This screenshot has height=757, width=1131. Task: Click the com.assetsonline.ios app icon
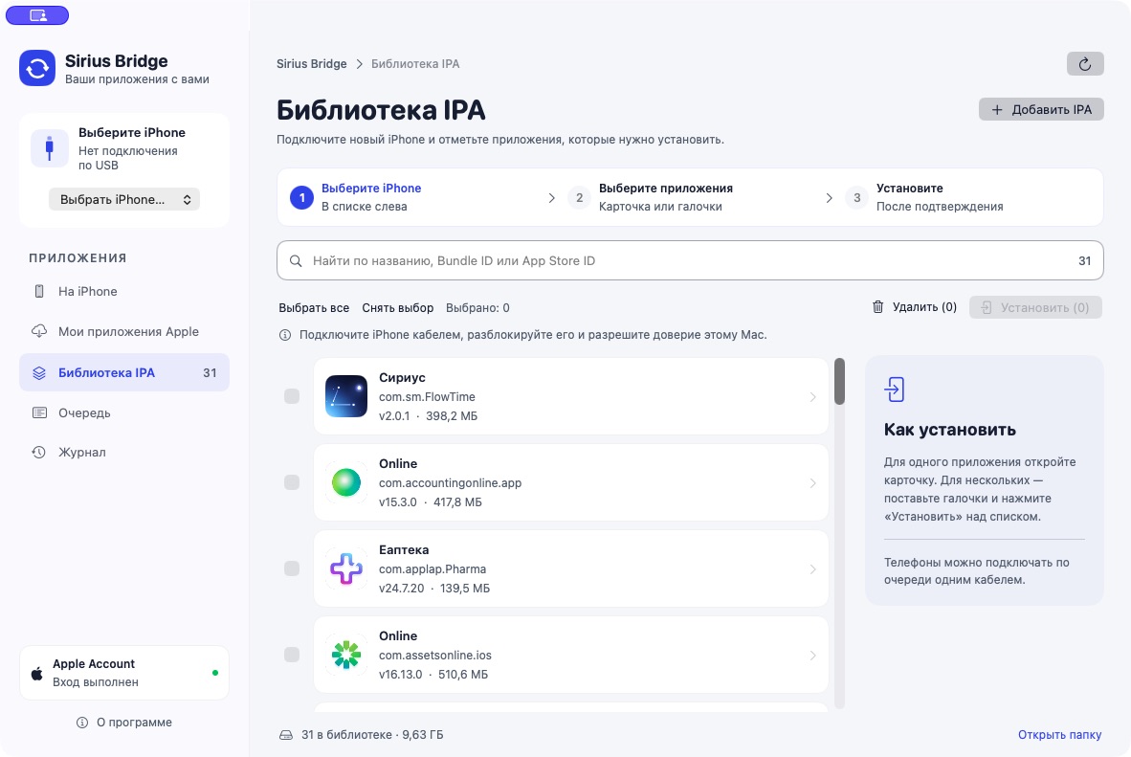346,655
